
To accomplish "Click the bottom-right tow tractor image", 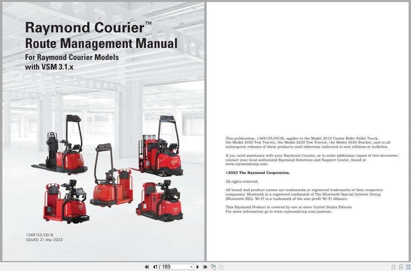I will [159, 201].
